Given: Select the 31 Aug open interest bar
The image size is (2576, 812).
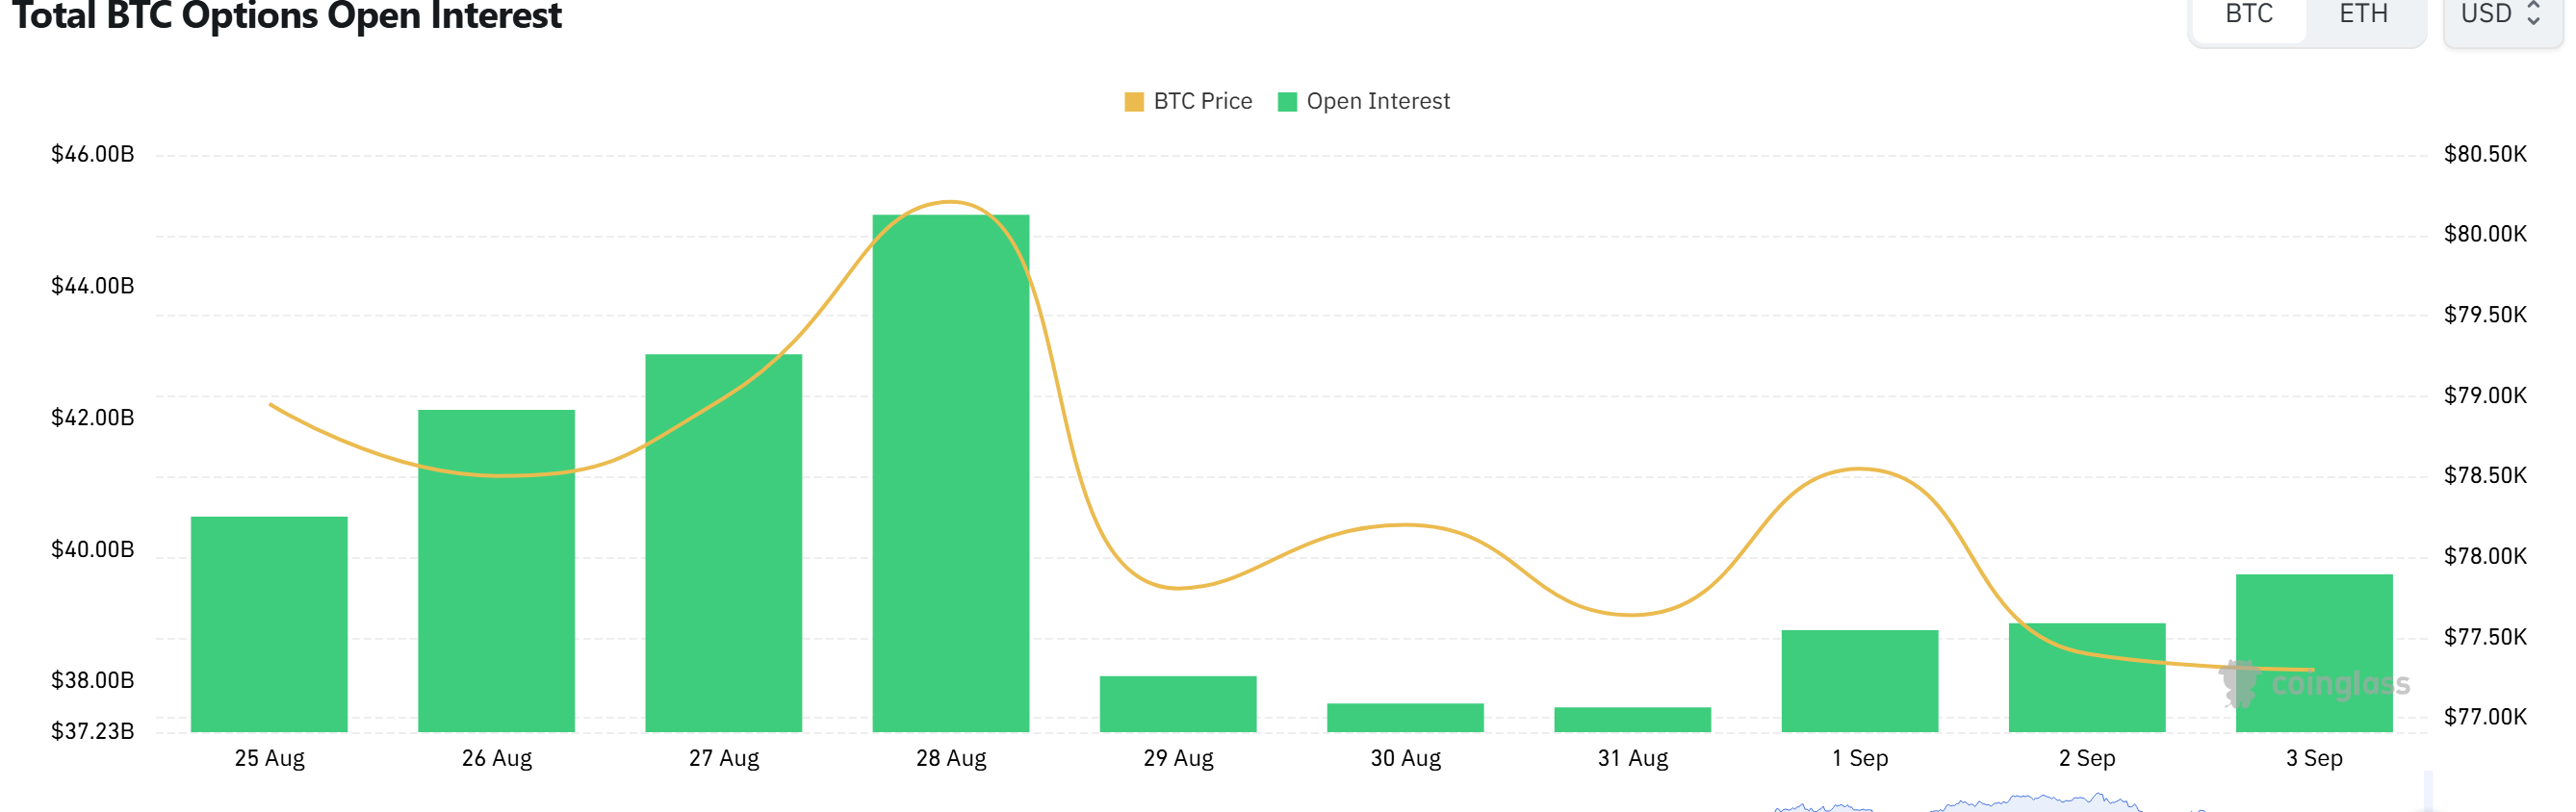Looking at the screenshot, I should (1633, 720).
